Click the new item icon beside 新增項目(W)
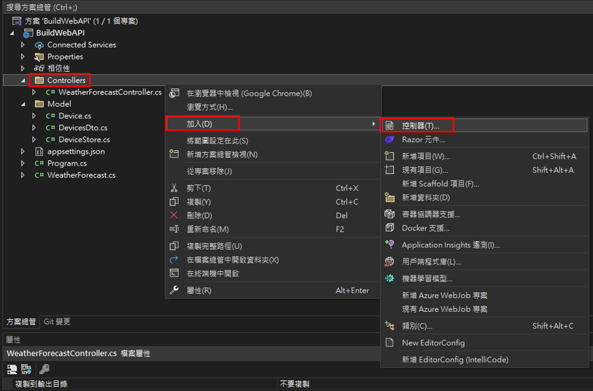The height and width of the screenshot is (391, 593). [390, 156]
